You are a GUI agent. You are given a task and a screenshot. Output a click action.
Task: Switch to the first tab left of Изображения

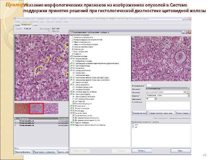point(17,25)
